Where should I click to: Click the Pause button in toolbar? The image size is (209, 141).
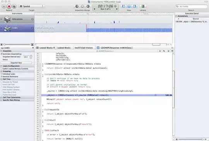[4, 6]
